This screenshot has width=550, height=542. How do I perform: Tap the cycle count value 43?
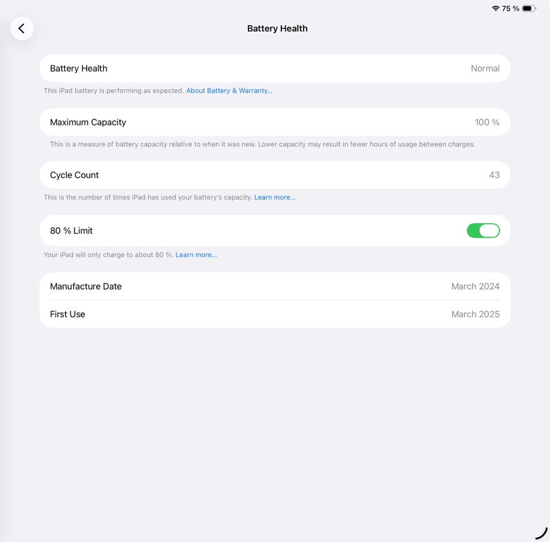click(494, 175)
